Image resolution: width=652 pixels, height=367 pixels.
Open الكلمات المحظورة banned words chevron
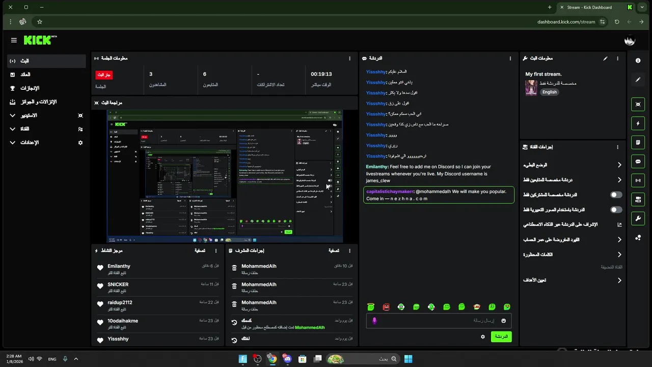(619, 254)
